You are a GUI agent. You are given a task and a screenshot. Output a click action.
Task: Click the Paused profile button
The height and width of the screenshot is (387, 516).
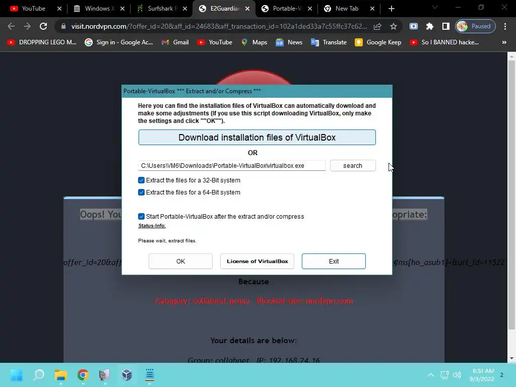pos(475,26)
